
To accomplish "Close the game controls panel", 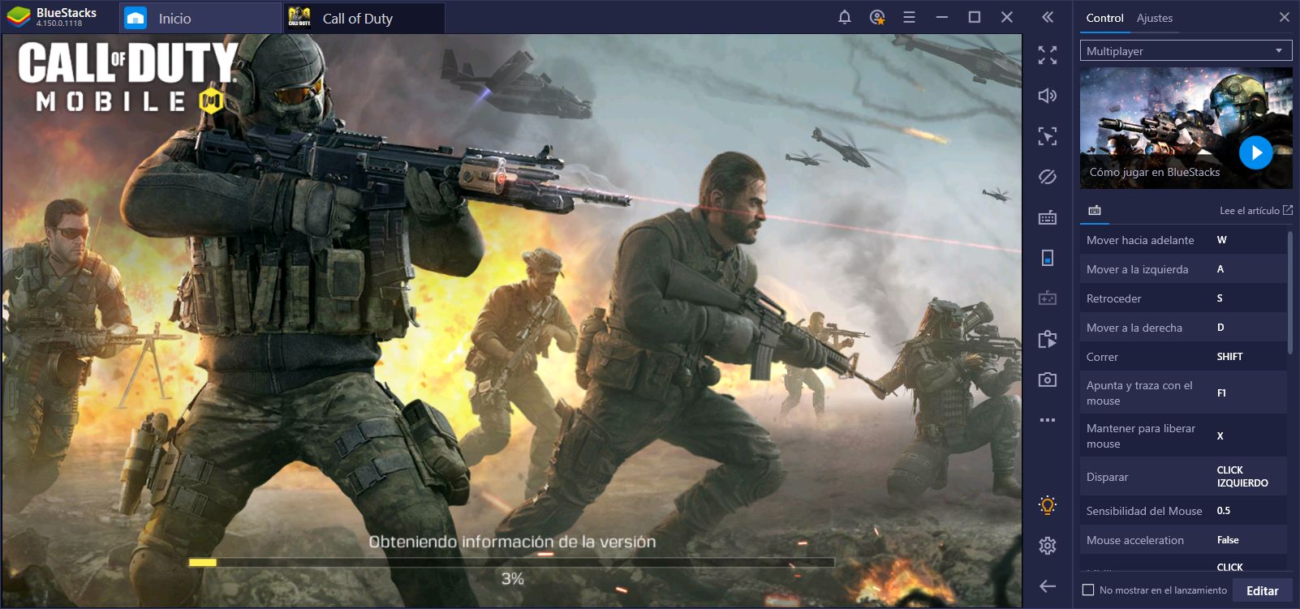I will coord(1285,17).
